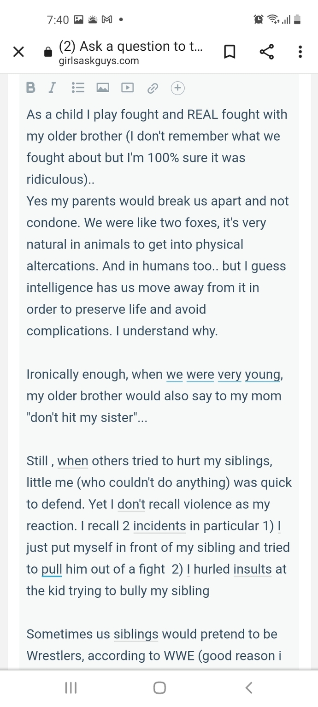Go back using the navigation bar arrow
Viewport: 318px width, 707px height.
click(x=249, y=688)
